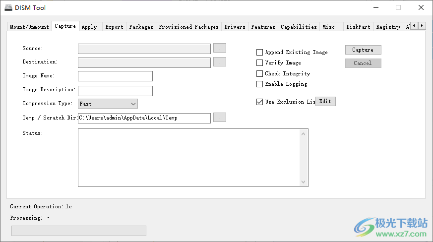Open the Capabilities tab
The height and width of the screenshot is (242, 433).
click(x=299, y=27)
